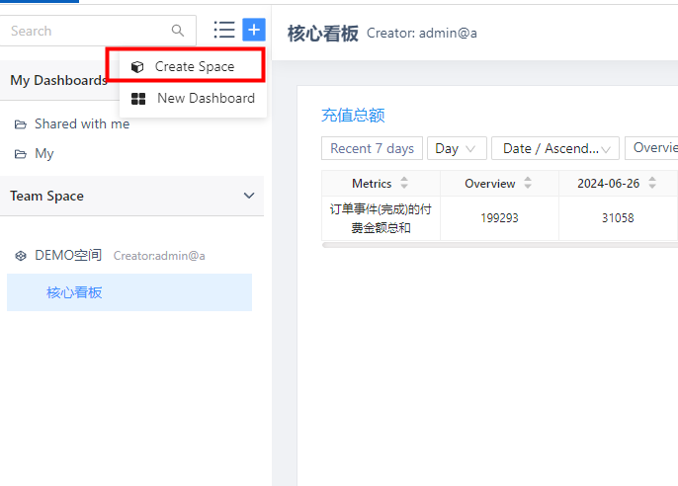Screen dimensions: 678x486
Task: Click the blue plus add button
Action: click(254, 30)
